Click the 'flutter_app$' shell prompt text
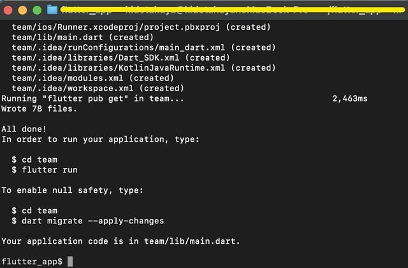The height and width of the screenshot is (268, 408). coord(32,262)
